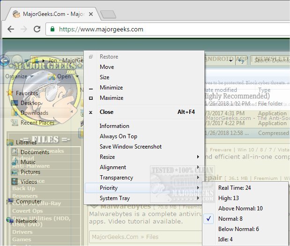Sort by the Type column header

tap(264, 90)
